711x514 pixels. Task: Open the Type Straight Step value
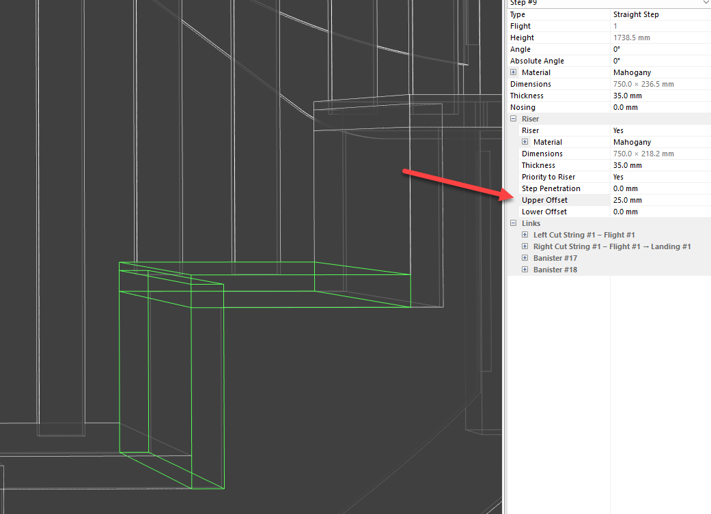coord(659,14)
